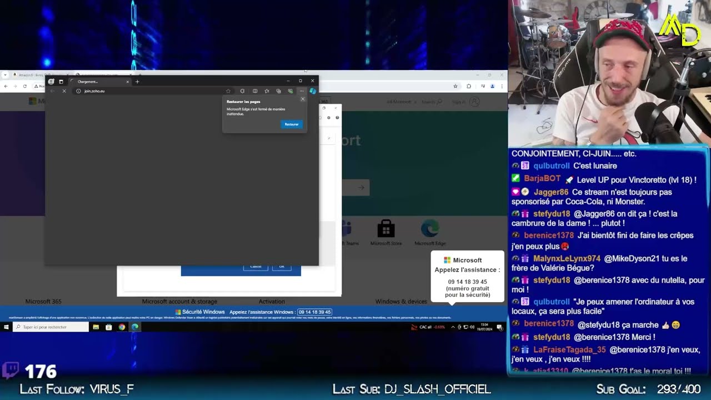The height and width of the screenshot is (400, 711).
Task: Open Search on the Microsoft page
Action: pos(432,102)
